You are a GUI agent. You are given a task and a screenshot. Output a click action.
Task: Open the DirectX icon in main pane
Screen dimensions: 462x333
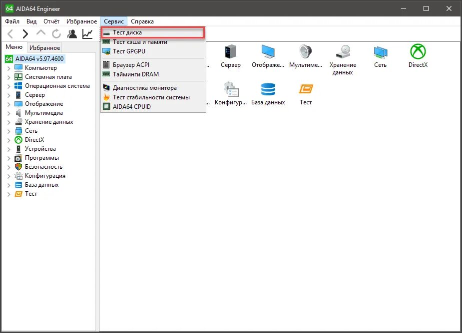point(418,51)
